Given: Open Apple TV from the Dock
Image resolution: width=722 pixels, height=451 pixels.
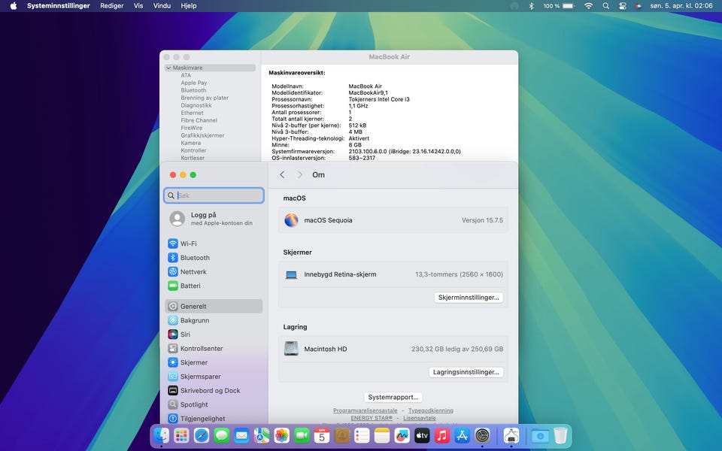Looking at the screenshot, I should 422,435.
